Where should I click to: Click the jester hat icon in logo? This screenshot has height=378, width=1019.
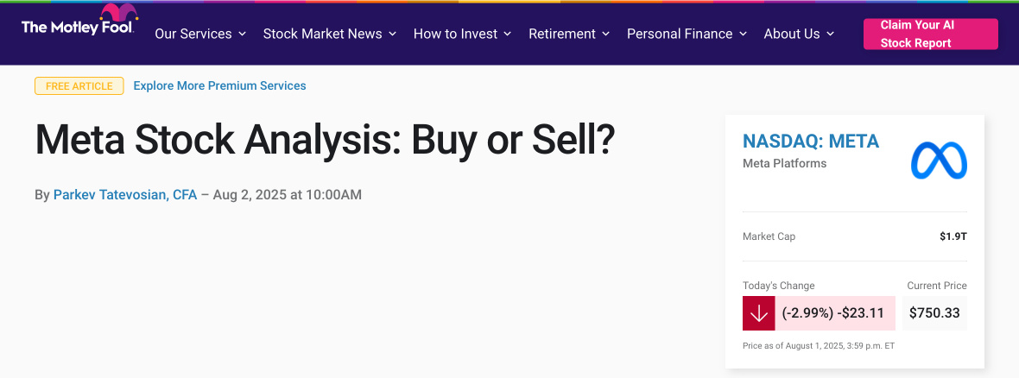(119, 13)
